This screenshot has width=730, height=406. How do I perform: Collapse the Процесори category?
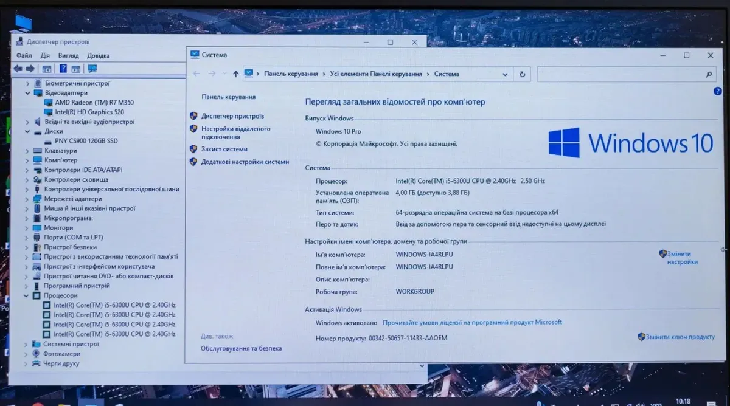(27, 295)
